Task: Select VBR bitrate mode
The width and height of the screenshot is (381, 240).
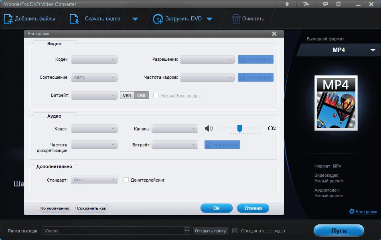Action: (x=127, y=96)
